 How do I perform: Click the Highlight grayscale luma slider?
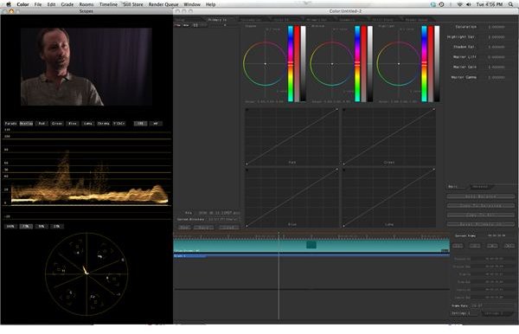click(x=437, y=63)
